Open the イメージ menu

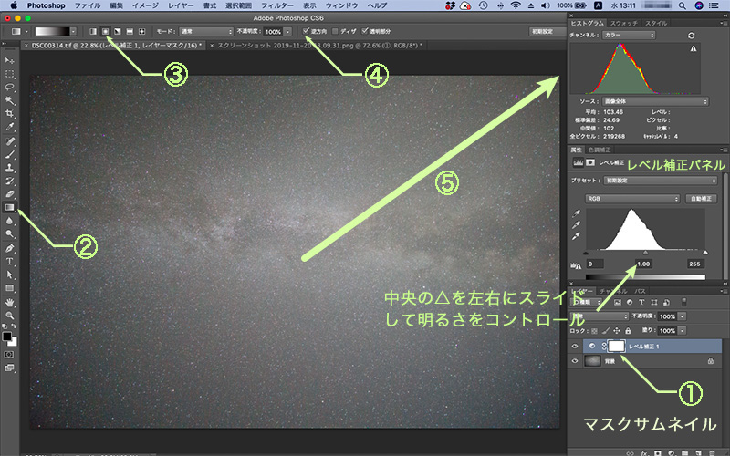(x=145, y=5)
